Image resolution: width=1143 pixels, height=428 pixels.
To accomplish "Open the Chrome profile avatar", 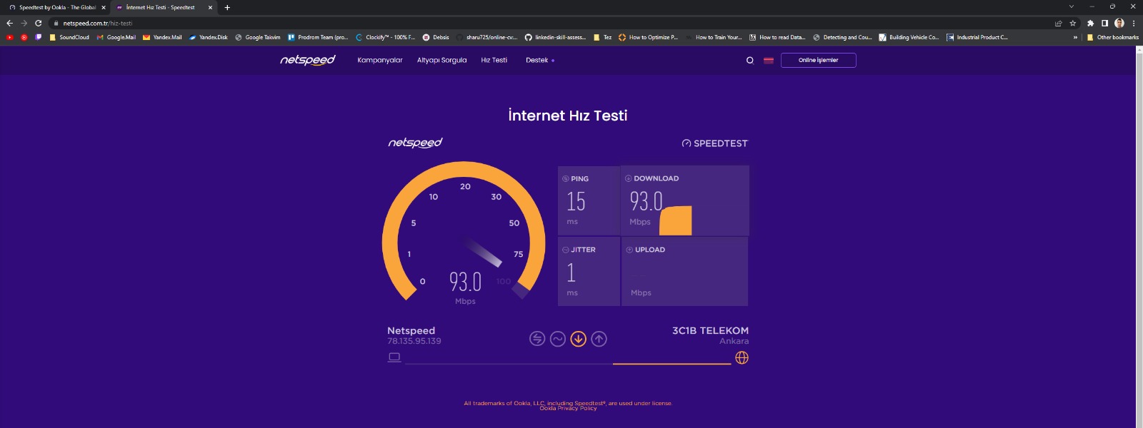I will point(1119,23).
